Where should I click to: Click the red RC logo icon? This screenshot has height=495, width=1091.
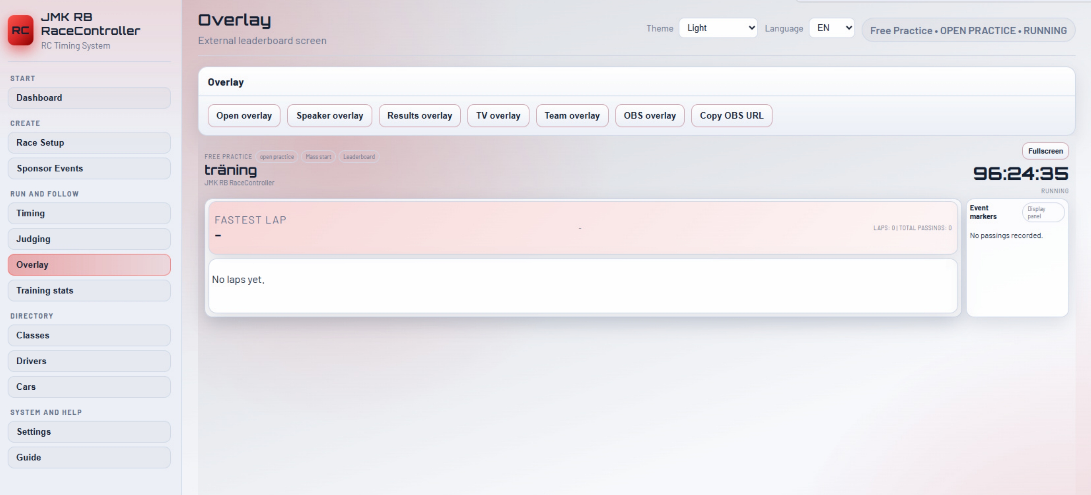click(20, 30)
